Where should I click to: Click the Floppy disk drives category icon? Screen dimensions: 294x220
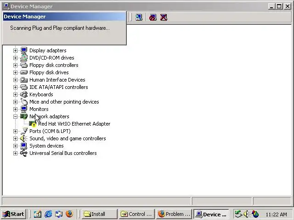(x=24, y=72)
